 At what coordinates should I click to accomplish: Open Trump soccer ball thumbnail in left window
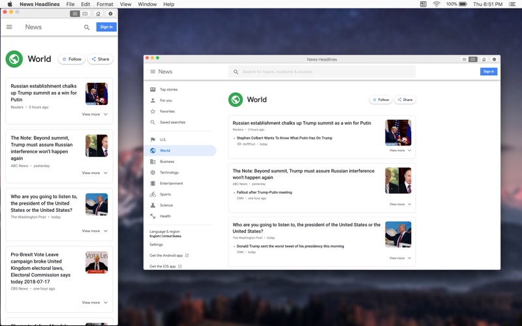point(97,94)
